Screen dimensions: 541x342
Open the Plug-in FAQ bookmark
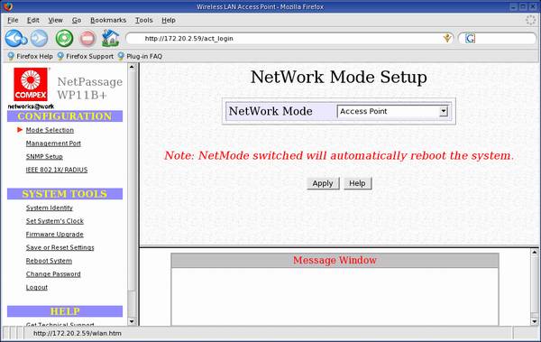tap(140, 56)
